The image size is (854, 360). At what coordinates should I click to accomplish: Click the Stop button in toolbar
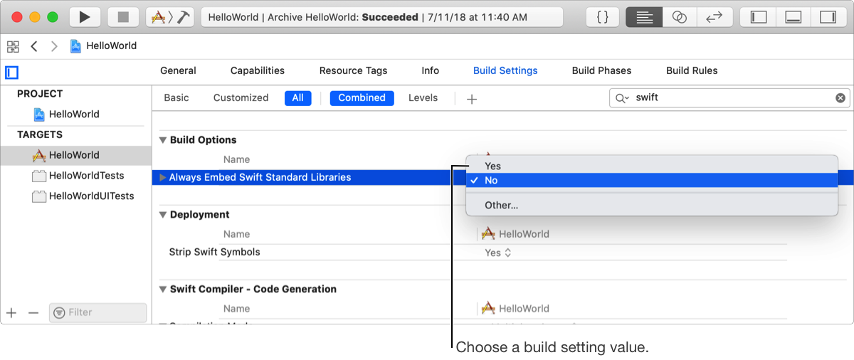(123, 17)
